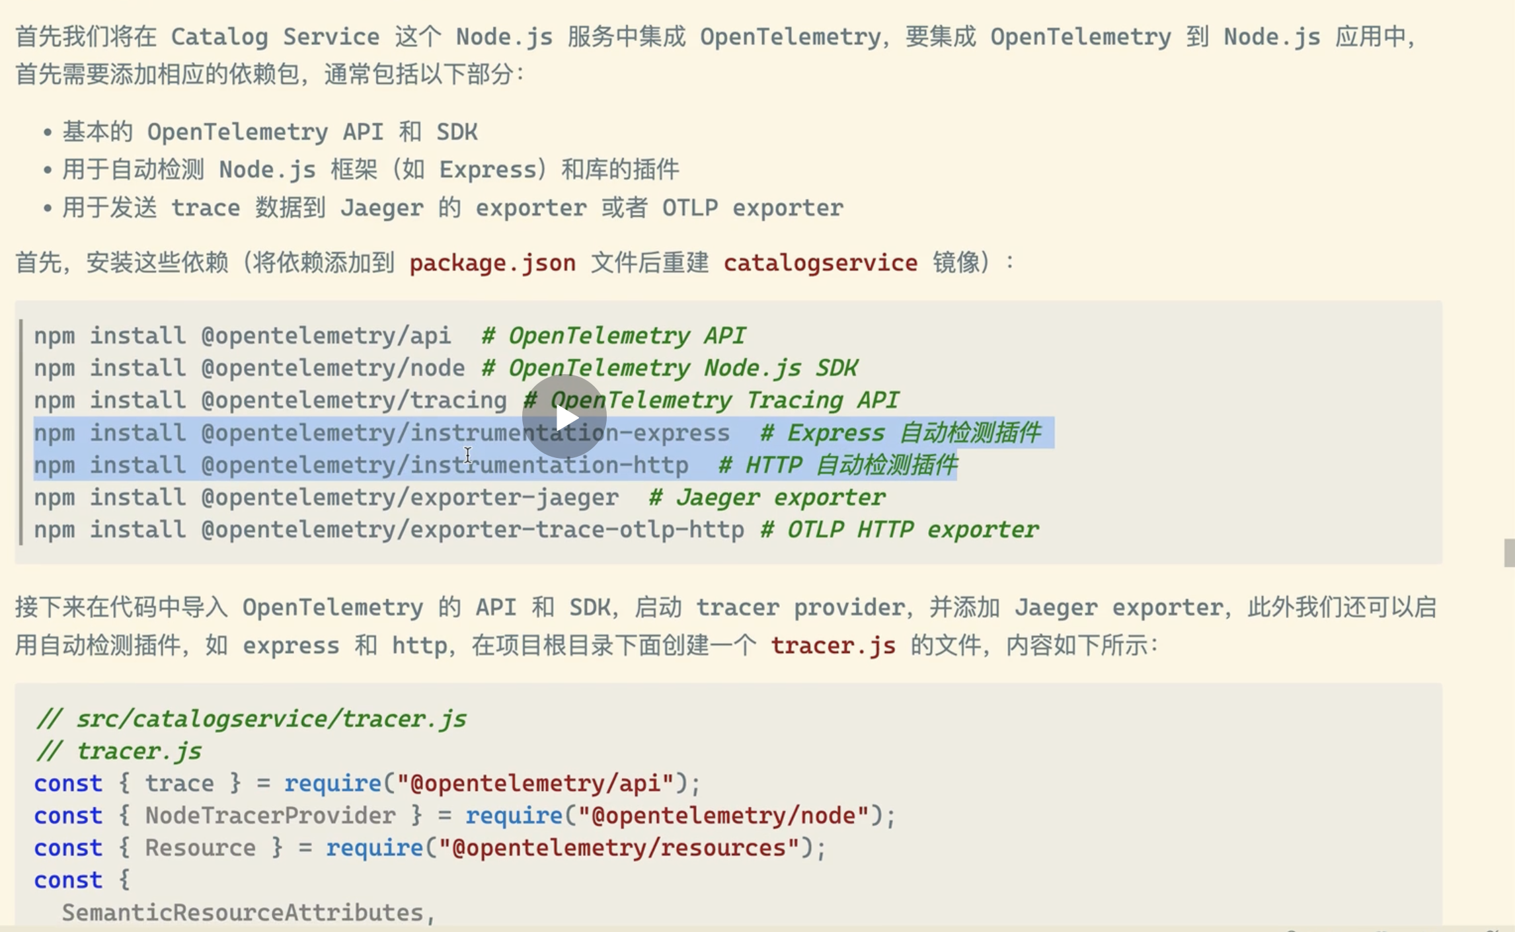Click the video progress bar at bottom

coord(757,928)
